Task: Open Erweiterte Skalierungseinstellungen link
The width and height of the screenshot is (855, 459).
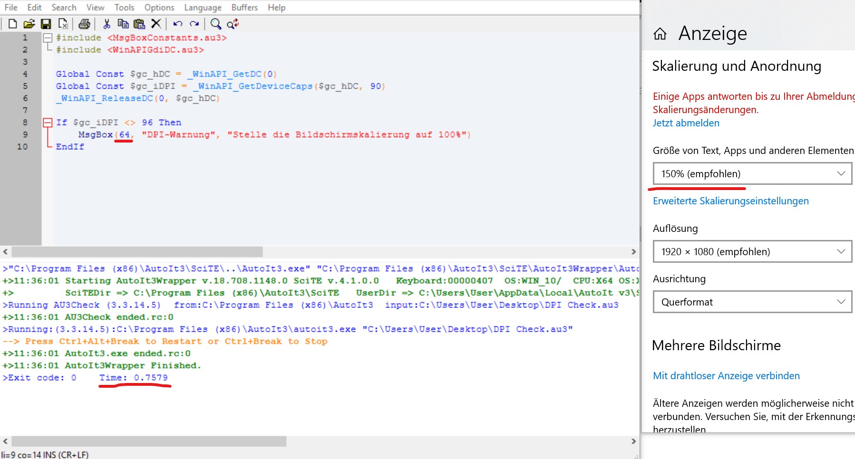Action: point(730,201)
